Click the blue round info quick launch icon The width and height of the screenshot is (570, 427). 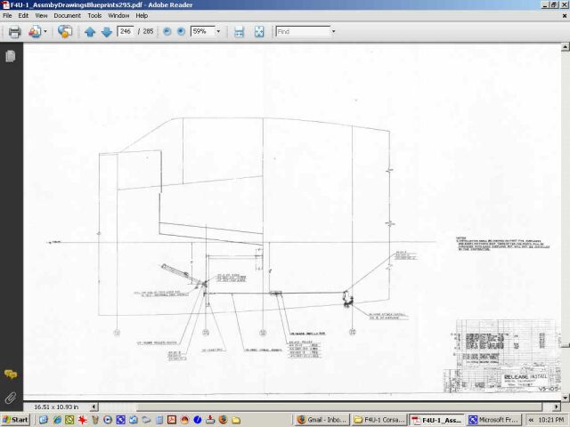click(x=198, y=420)
